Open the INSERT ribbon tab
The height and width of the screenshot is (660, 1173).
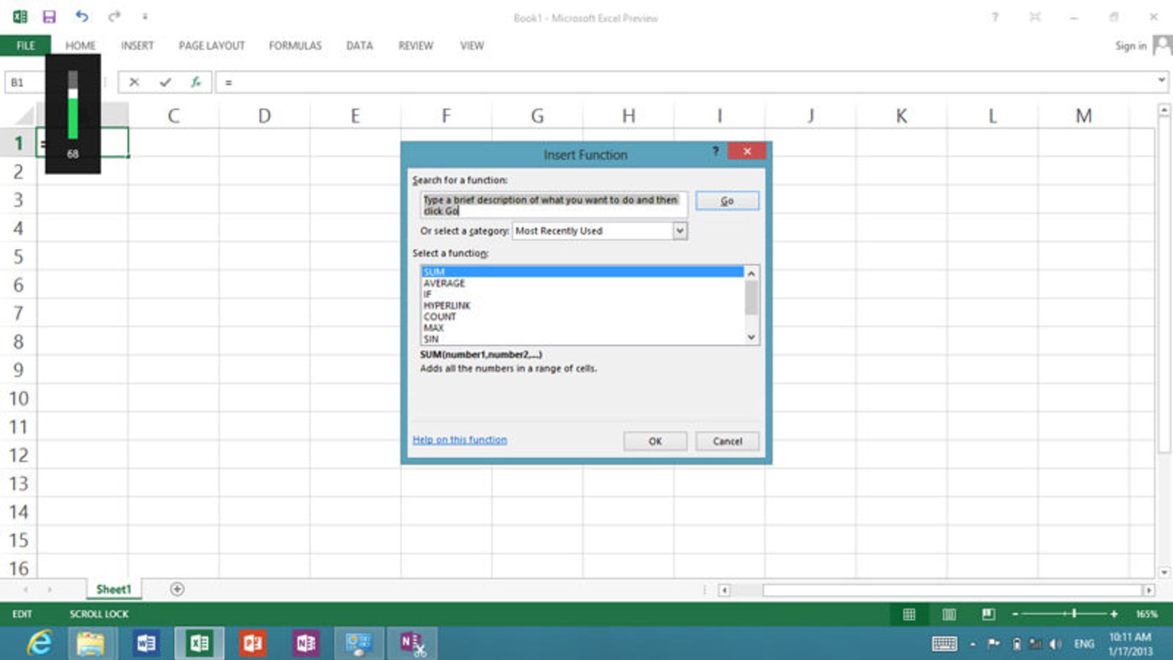click(137, 46)
